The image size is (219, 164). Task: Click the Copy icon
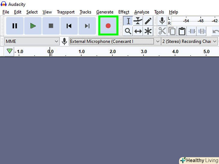(x=172, y=31)
